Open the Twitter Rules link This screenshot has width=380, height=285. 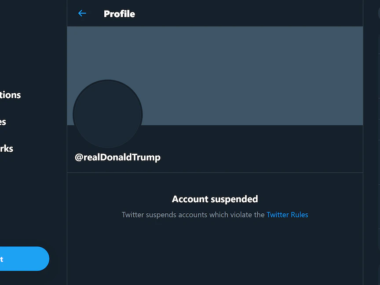pos(287,215)
